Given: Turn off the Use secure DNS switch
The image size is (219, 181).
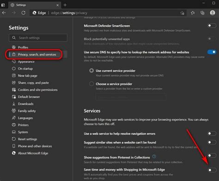Looking at the screenshot, I should click(x=212, y=52).
